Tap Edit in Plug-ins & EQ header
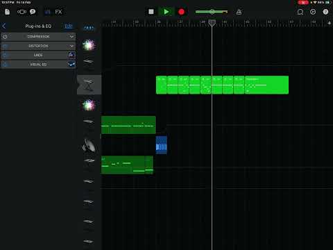 (69, 26)
